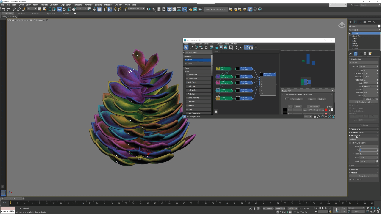Image resolution: width=381 pixels, height=214 pixels.
Task: Click the Delete button in Multi/Sub-Object parameters
Action: point(321,99)
